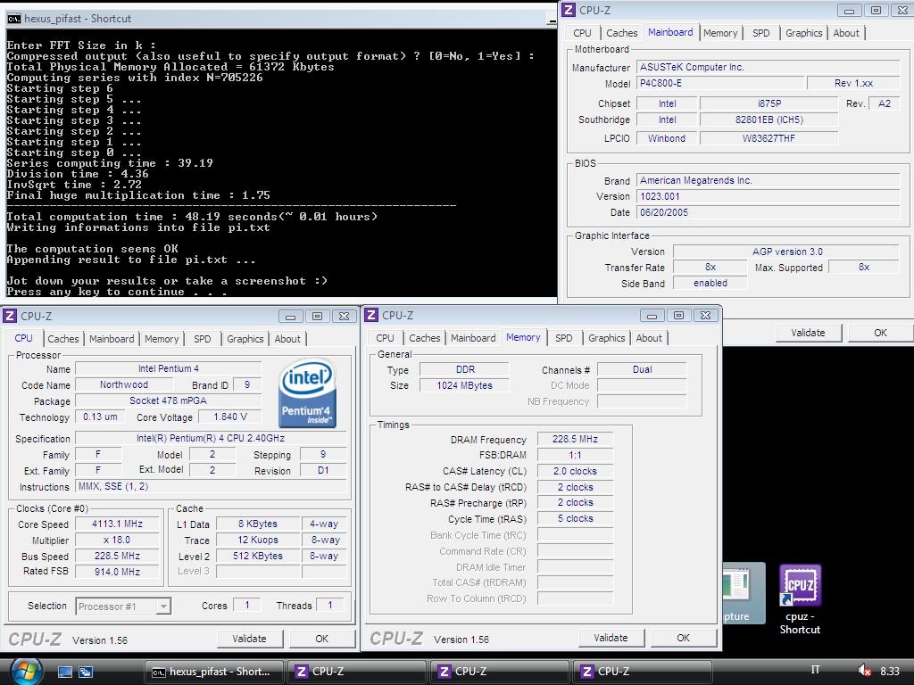914x685 pixels.
Task: Click OK in Mainboard window
Action: [x=880, y=333]
